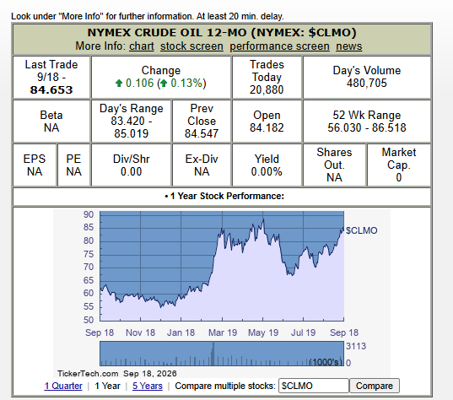453x400 pixels.
Task: Select the 52 Wk Range 56.030 - 86.518
Action: click(367, 127)
